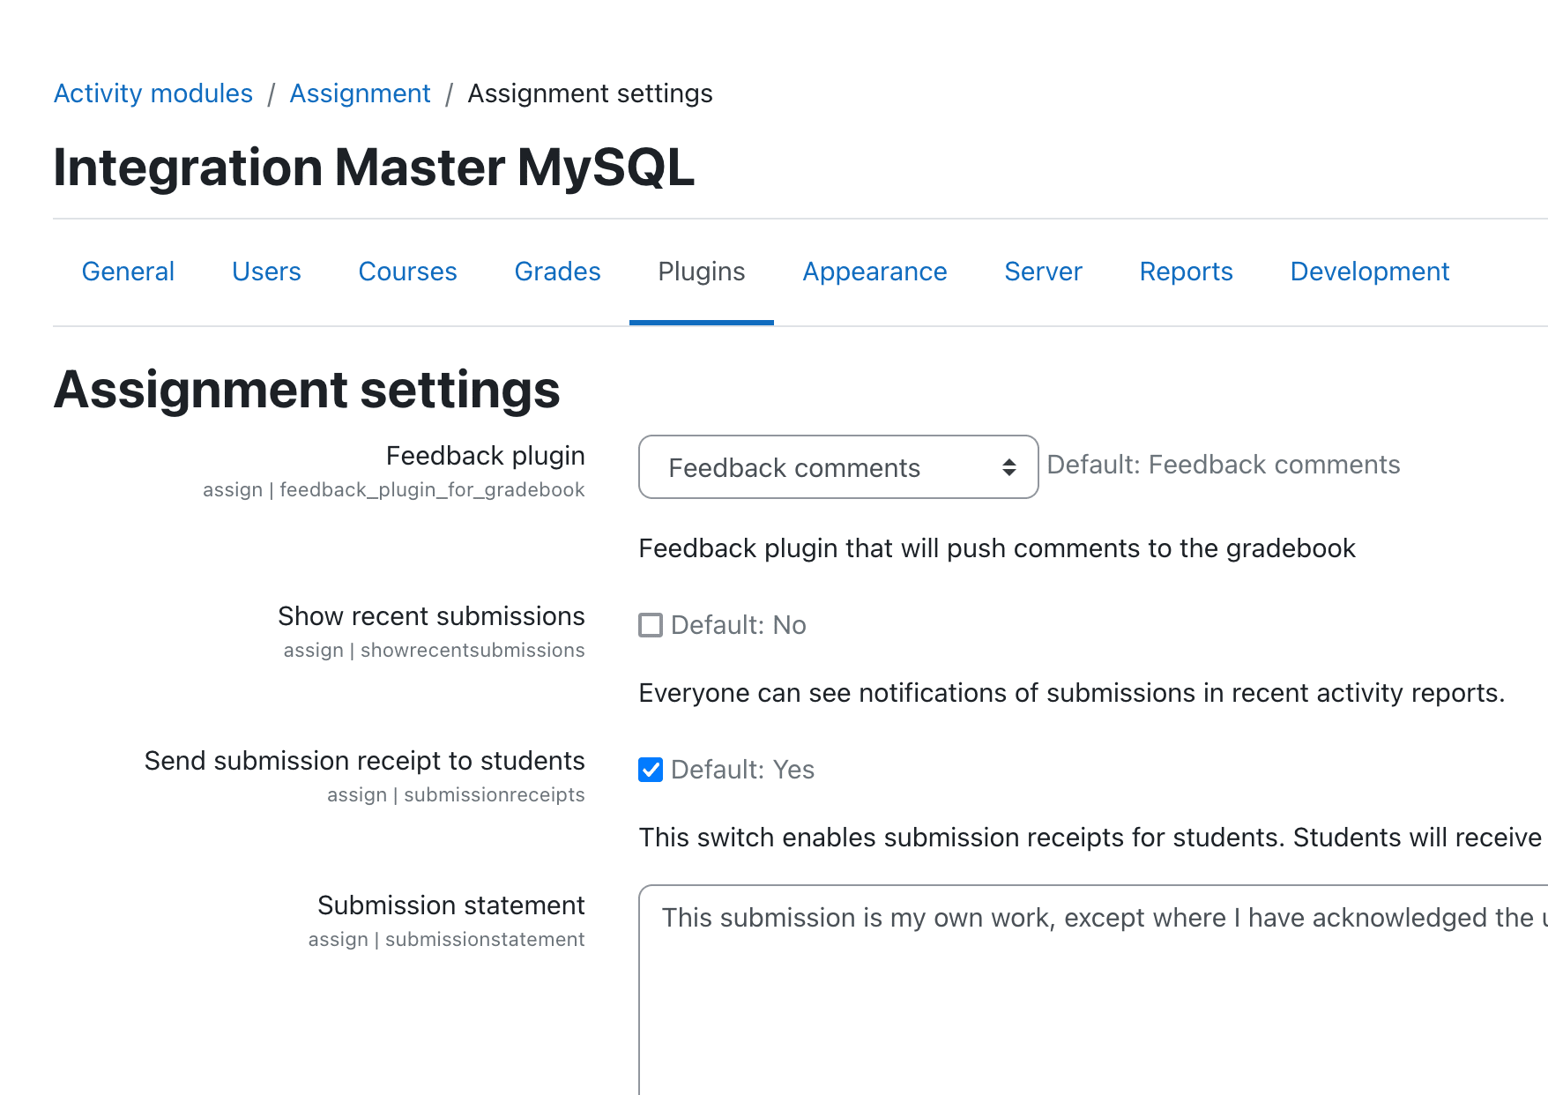1548x1095 pixels.
Task: Open the Users tab
Action: [x=266, y=272]
